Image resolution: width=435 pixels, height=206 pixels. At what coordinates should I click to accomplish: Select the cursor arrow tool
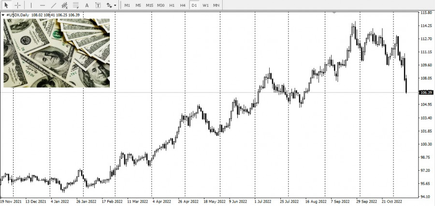[6, 5]
